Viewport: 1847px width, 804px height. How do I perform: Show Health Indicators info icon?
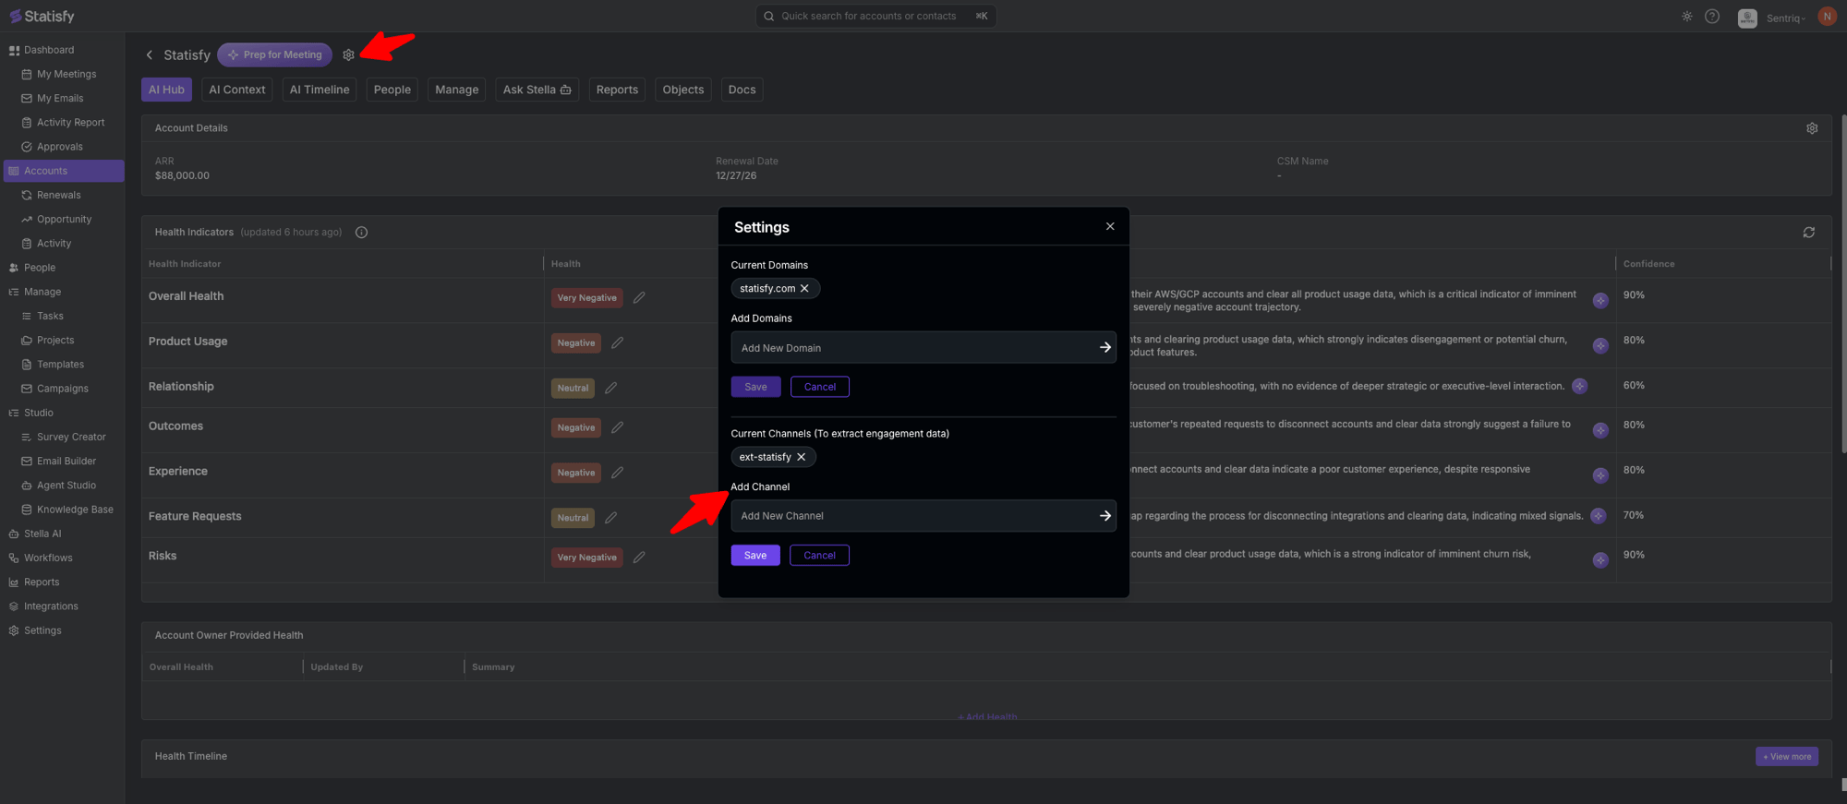361,233
